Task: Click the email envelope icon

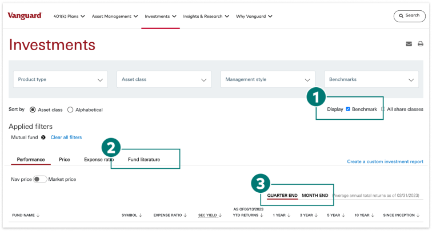Action: tap(409, 44)
